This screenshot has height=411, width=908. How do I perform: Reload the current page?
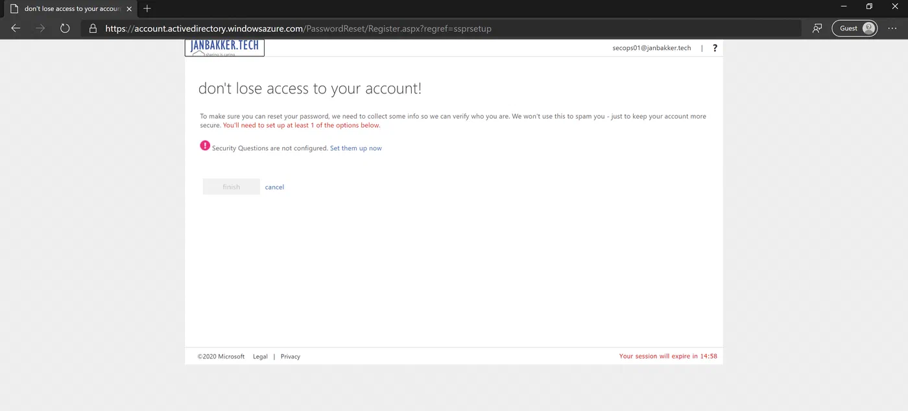pos(65,29)
